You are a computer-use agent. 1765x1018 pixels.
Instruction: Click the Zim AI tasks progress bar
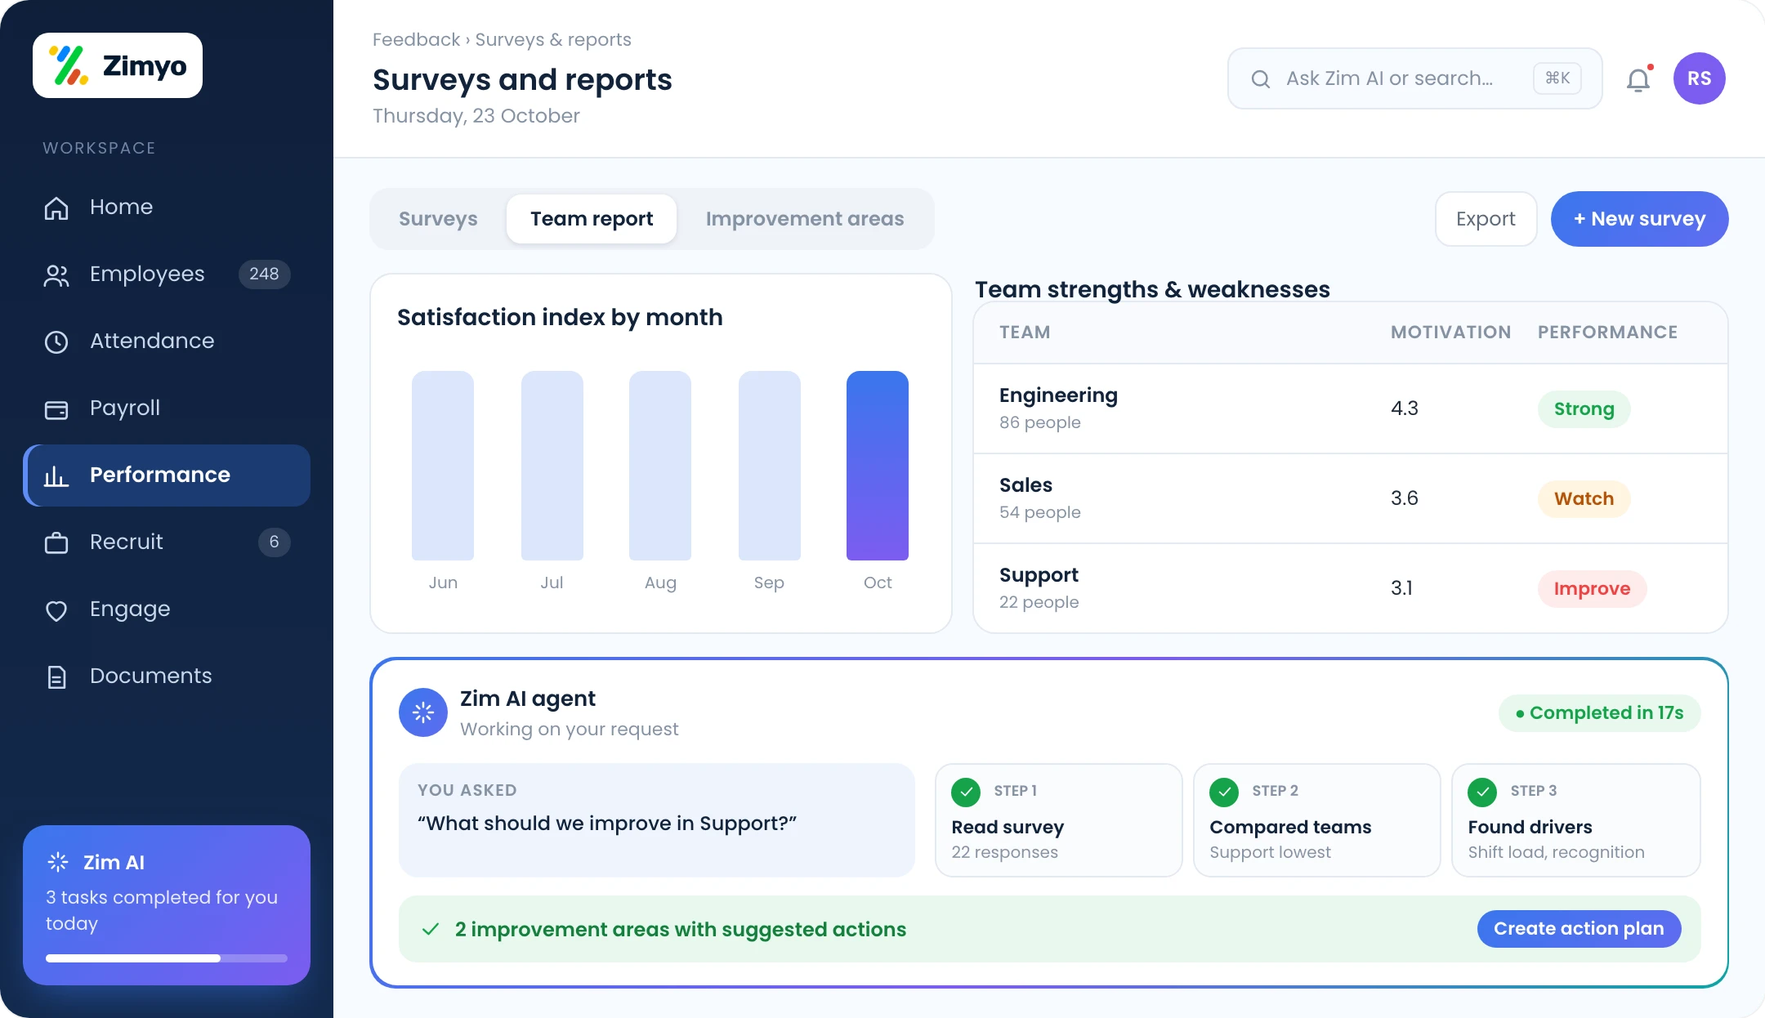click(167, 958)
